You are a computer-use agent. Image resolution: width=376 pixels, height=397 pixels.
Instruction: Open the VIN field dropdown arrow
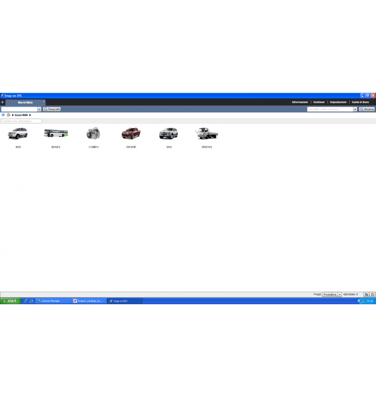(39, 109)
